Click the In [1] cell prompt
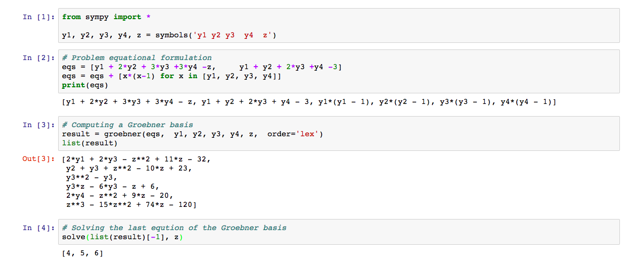Image resolution: width=628 pixels, height=272 pixels. (x=39, y=17)
